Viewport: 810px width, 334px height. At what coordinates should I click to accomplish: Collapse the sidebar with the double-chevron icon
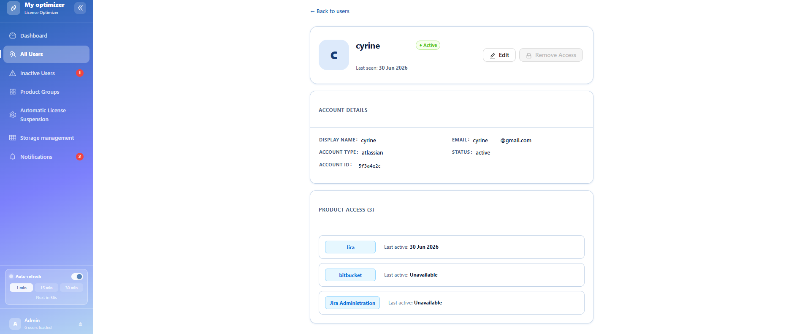click(80, 8)
